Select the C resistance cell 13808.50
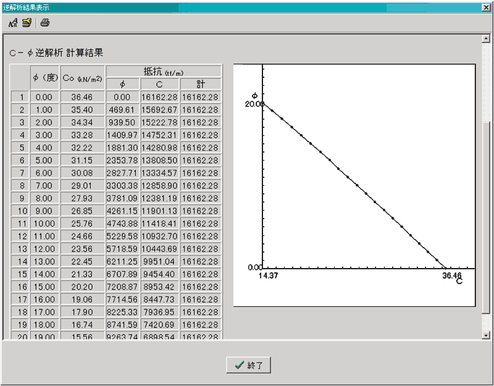494x386 pixels. click(159, 160)
